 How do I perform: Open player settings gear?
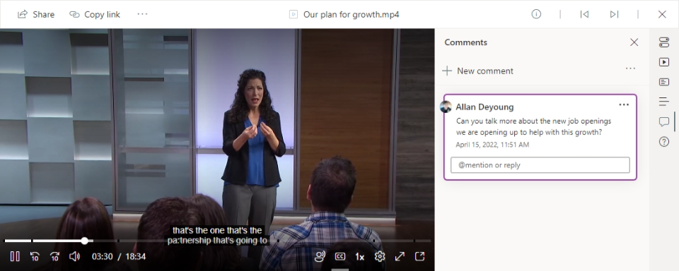pos(380,256)
